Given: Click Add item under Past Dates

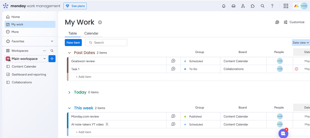Looking at the screenshot, I should click(84, 77).
